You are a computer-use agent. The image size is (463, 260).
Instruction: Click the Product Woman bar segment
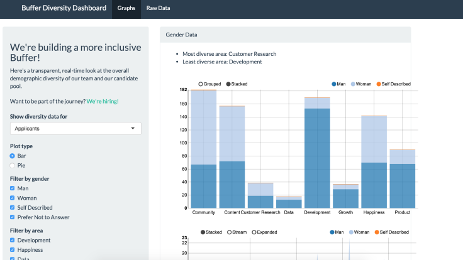tap(403, 157)
